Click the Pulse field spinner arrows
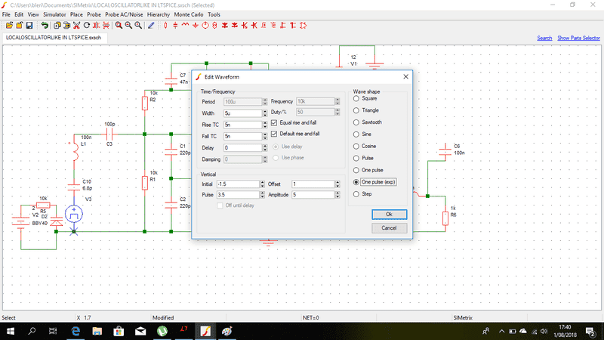 262,195
